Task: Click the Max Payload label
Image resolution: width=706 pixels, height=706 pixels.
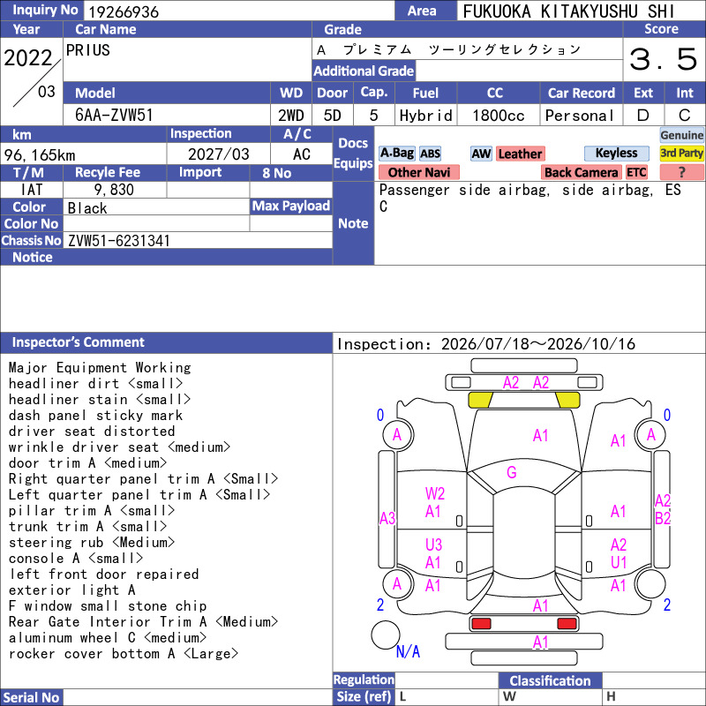Action: coord(291,207)
